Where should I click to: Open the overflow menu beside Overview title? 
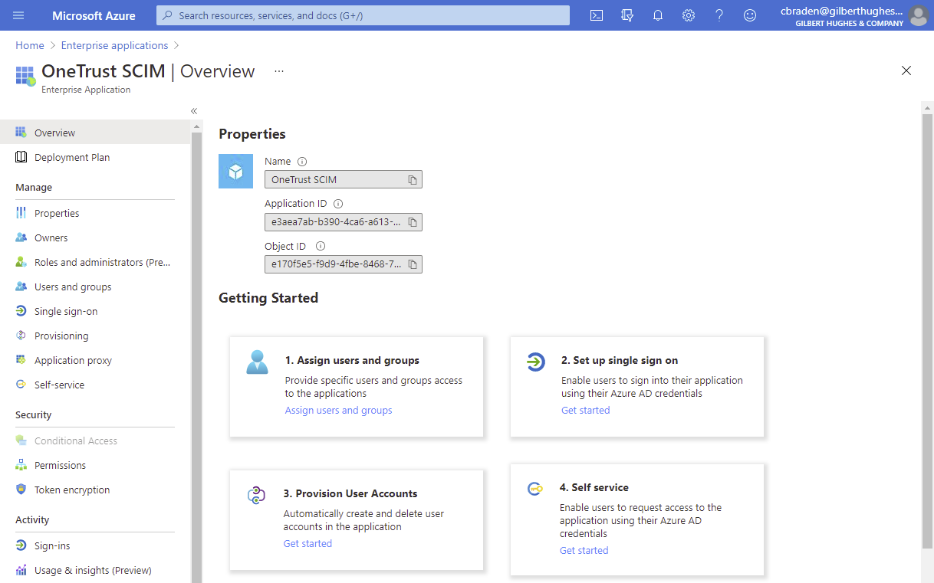tap(278, 70)
